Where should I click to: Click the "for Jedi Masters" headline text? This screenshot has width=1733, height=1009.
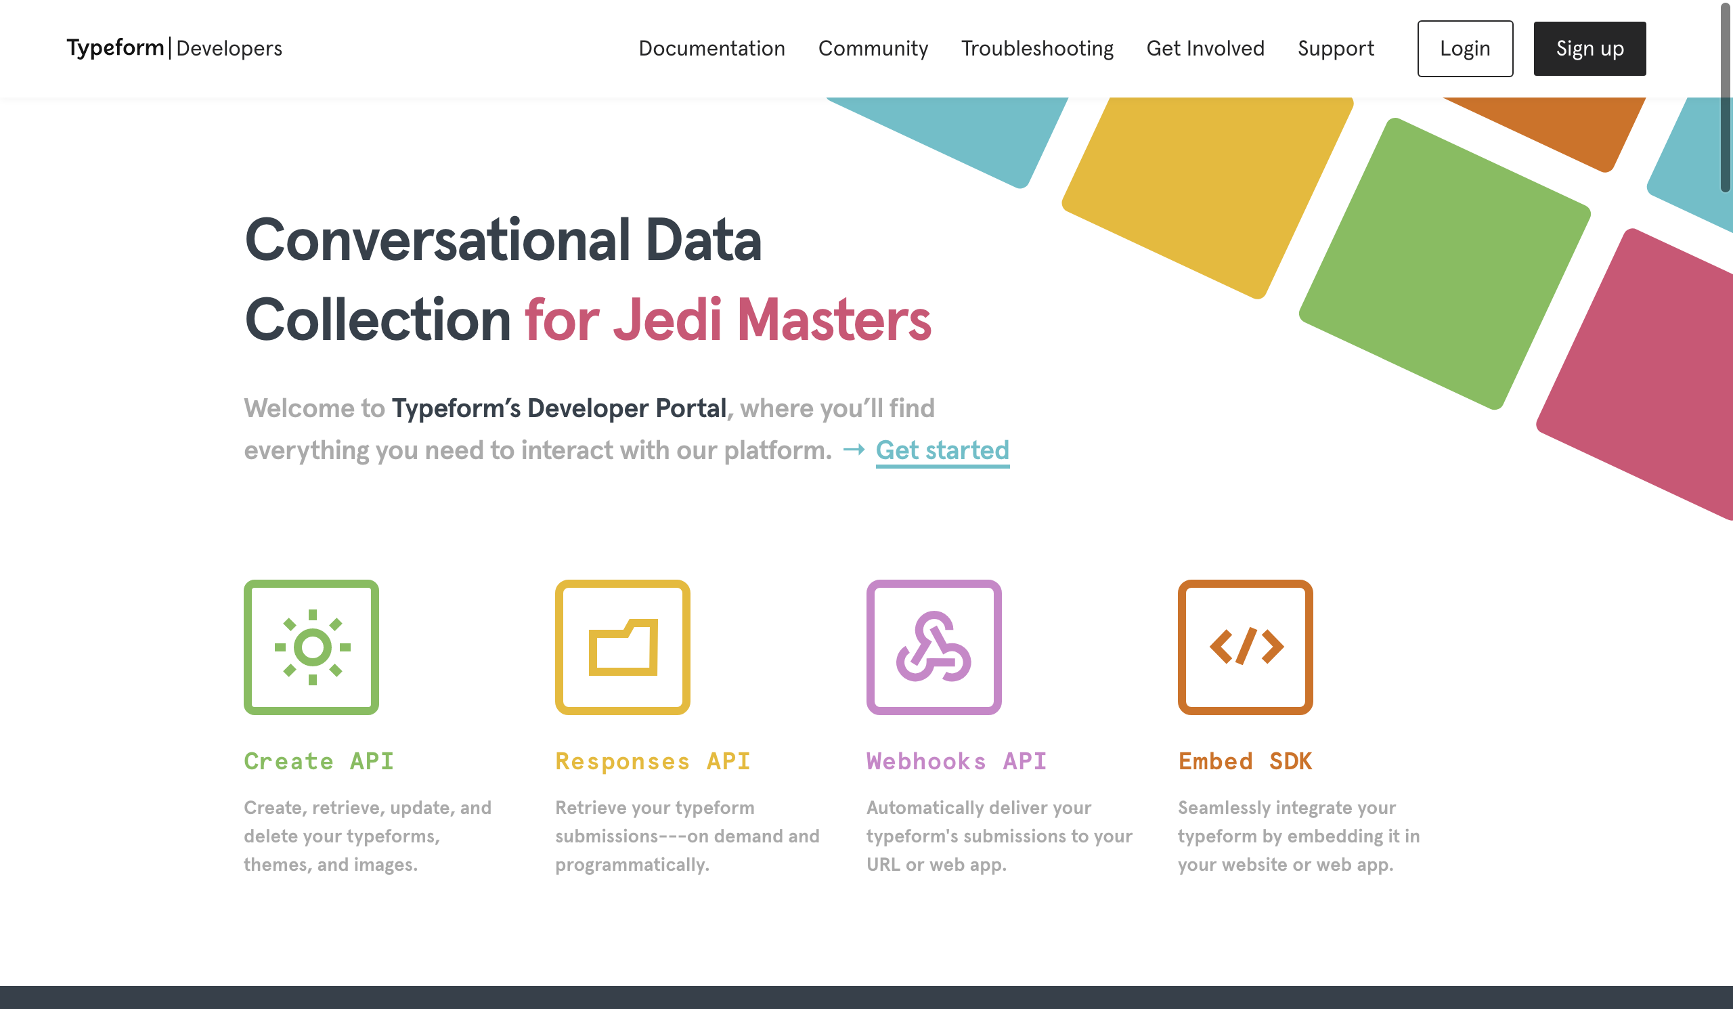(728, 320)
